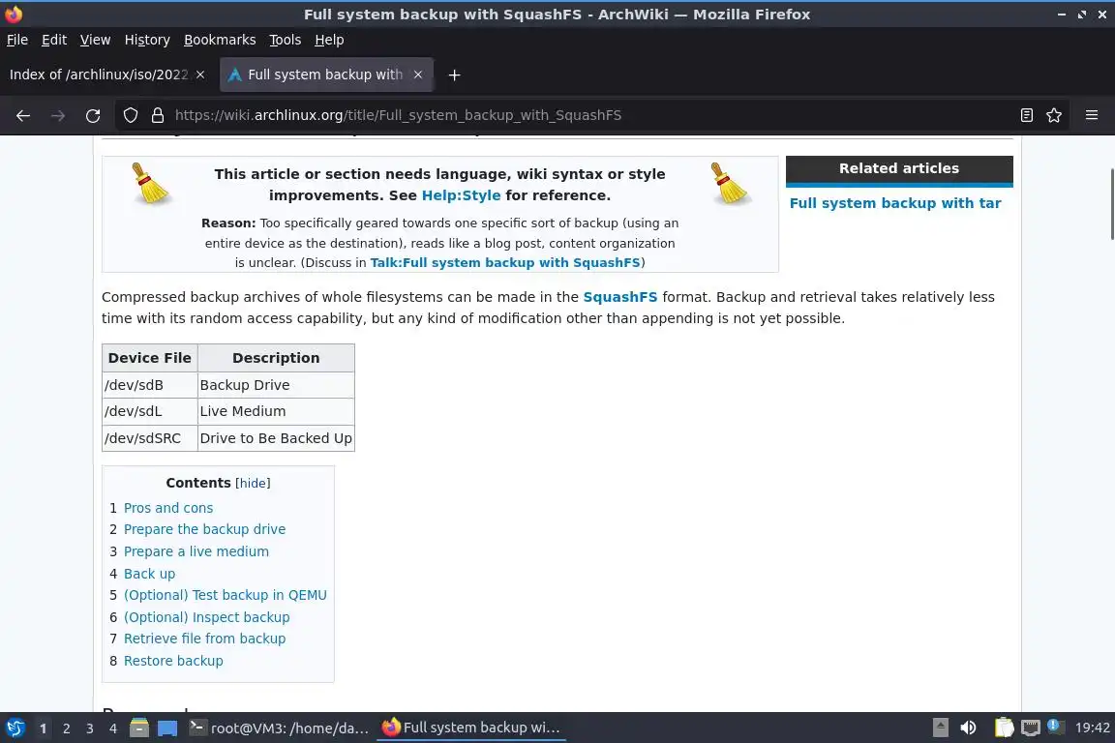The height and width of the screenshot is (743, 1115).
Task: Jump to Pros and cons section
Action: click(x=167, y=508)
